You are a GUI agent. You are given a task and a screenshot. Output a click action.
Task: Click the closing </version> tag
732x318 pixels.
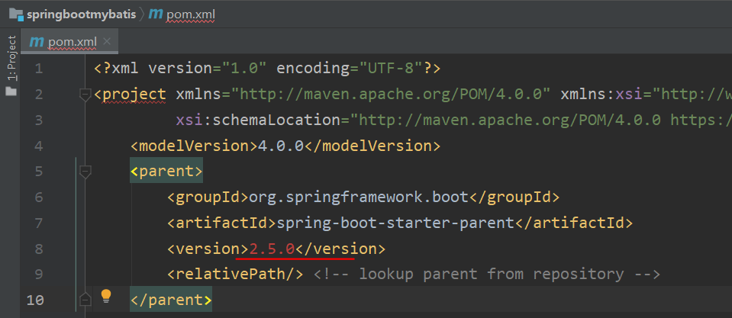(x=340, y=249)
